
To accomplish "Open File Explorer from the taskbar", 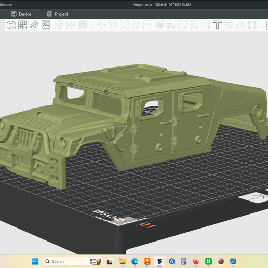I will 123,261.
